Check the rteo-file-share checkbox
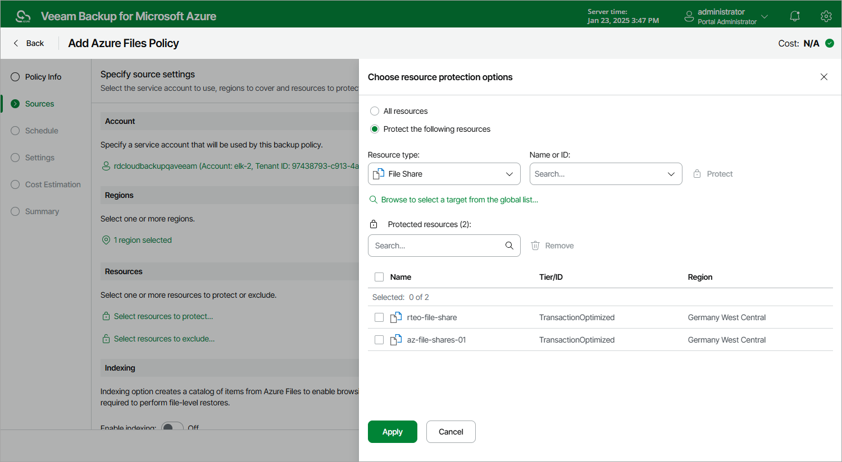842x462 pixels. 379,317
